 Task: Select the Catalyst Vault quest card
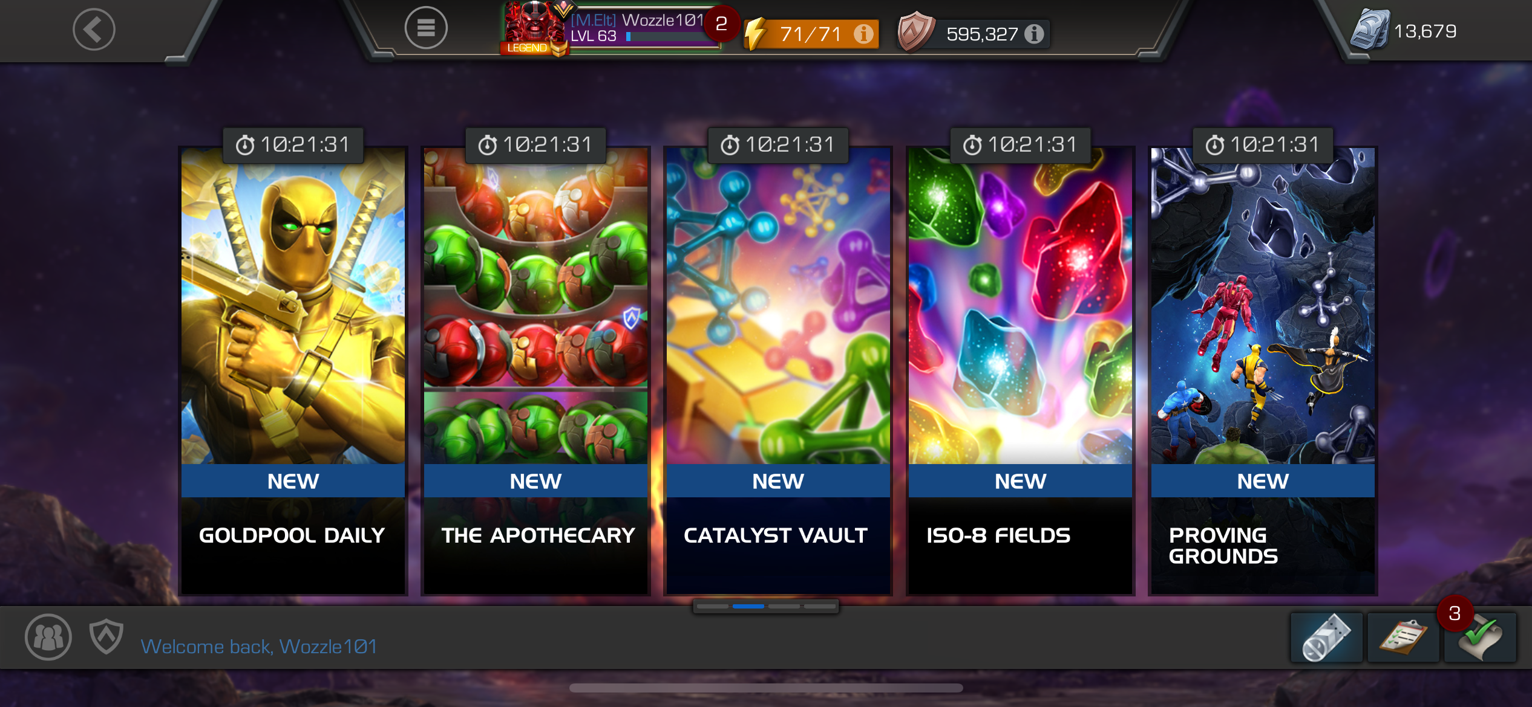tap(778, 370)
